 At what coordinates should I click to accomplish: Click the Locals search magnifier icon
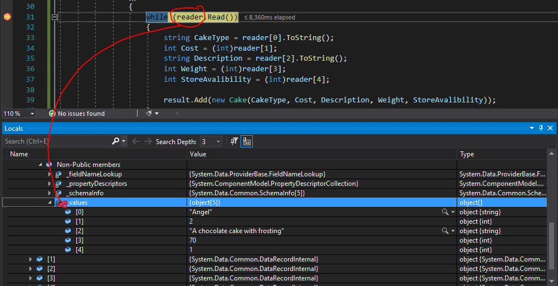click(116, 141)
